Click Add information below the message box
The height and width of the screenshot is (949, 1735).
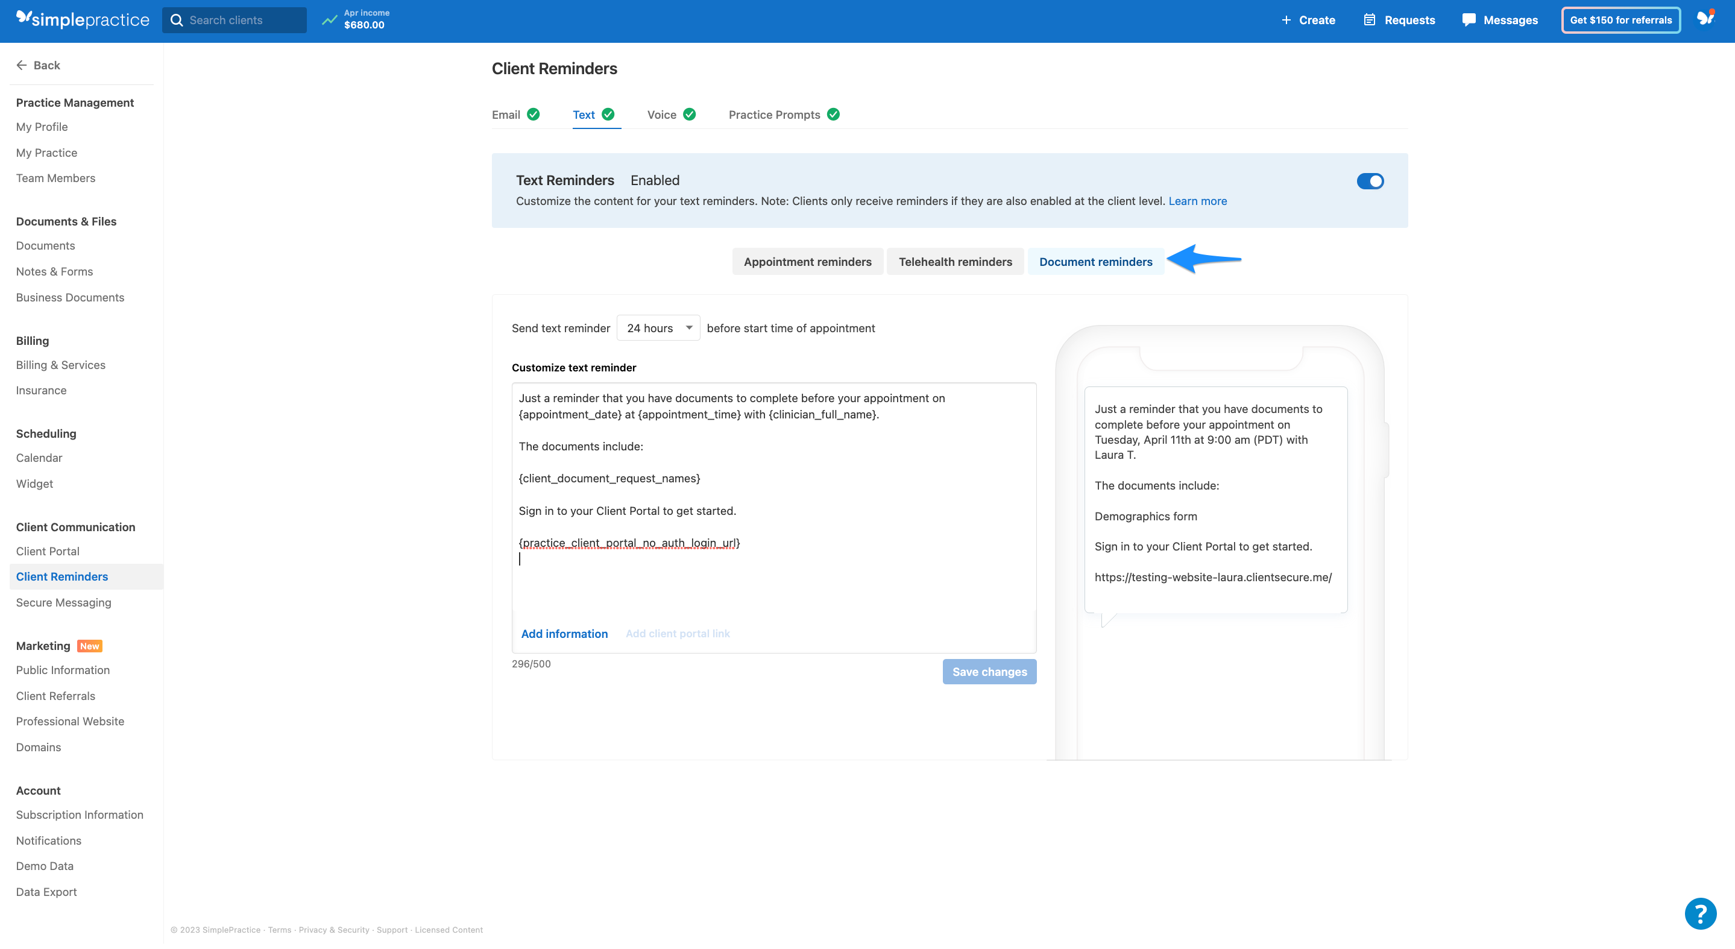click(564, 634)
